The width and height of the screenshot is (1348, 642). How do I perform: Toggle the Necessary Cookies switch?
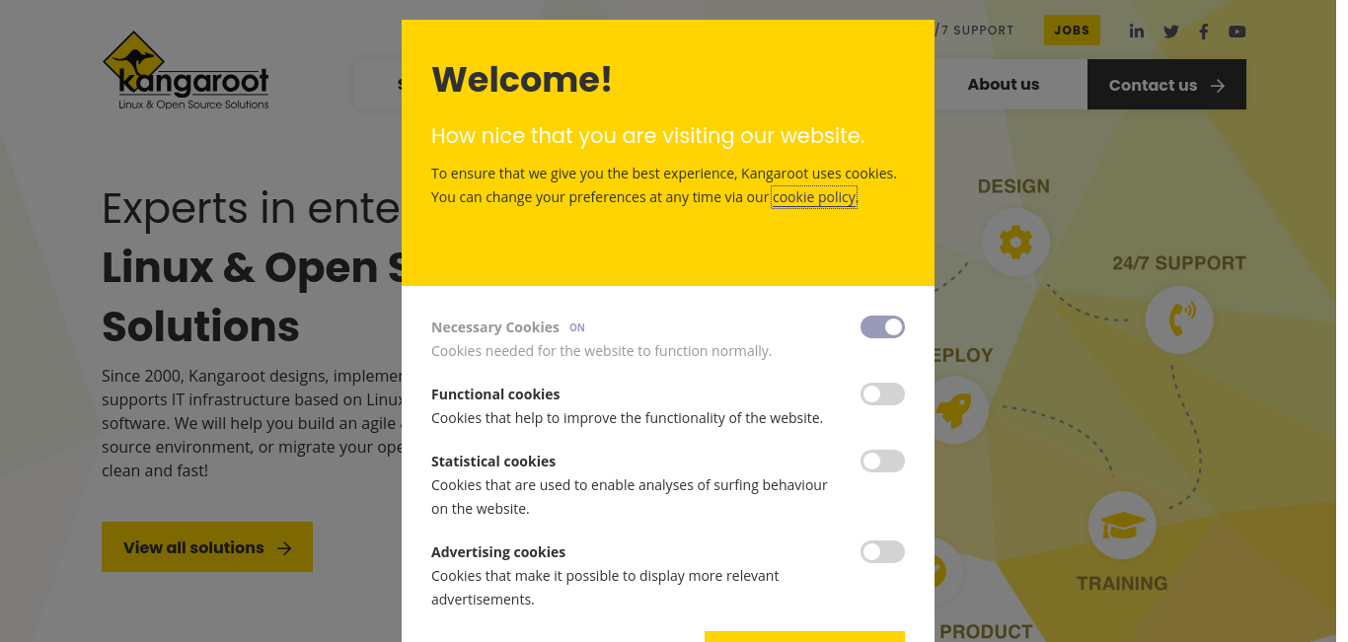882,327
